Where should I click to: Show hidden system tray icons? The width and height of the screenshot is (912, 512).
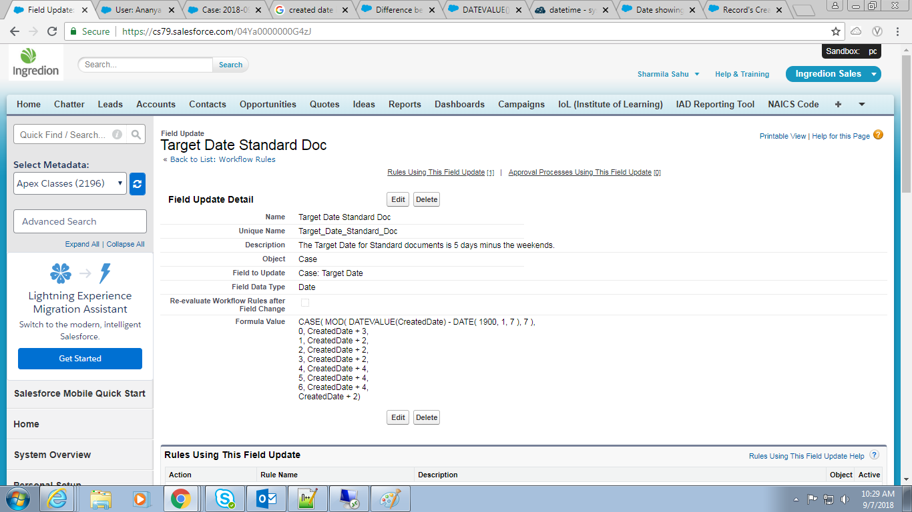click(796, 499)
